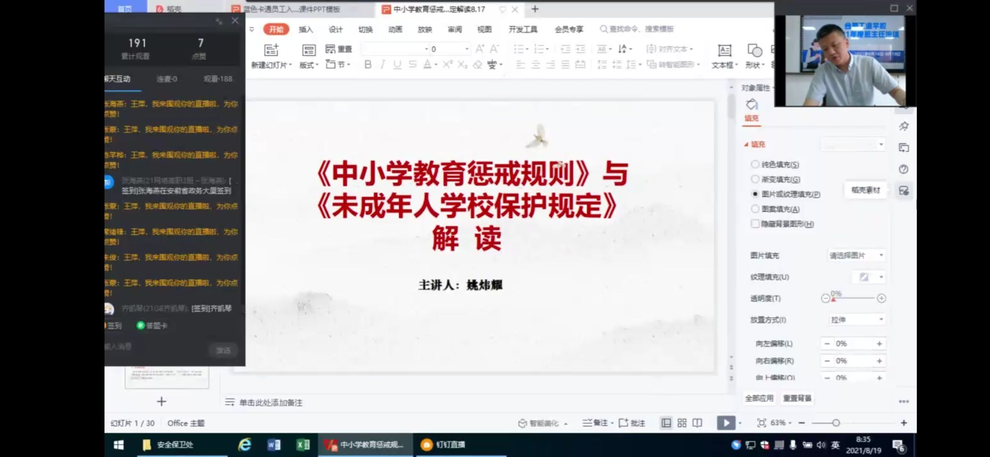Open the 请选择图片 picture fill dropdown
Viewport: 990px width, 457px height.
(856, 255)
